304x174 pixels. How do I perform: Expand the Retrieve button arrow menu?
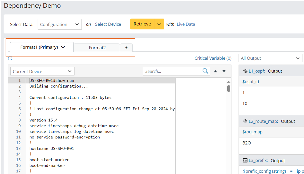point(159,24)
